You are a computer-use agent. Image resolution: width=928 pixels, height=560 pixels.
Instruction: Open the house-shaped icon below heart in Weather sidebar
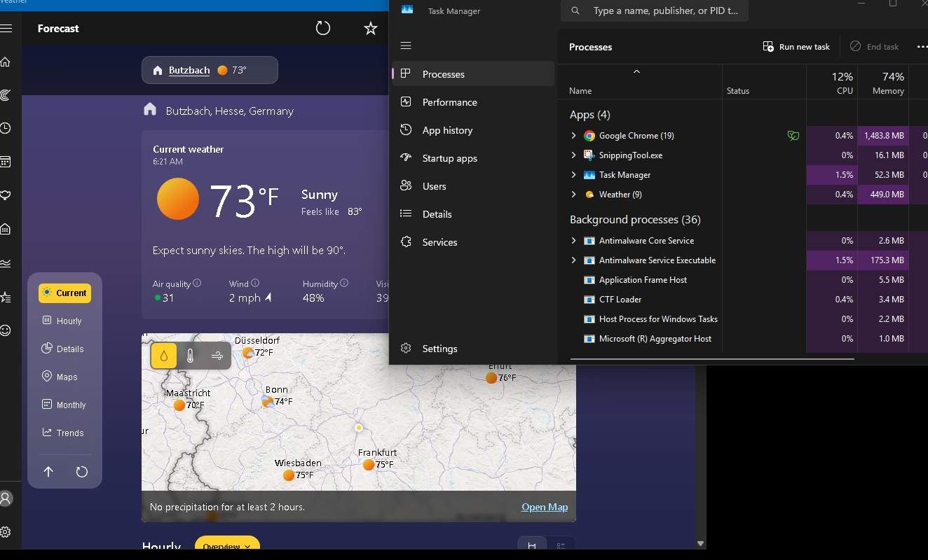click(x=5, y=229)
